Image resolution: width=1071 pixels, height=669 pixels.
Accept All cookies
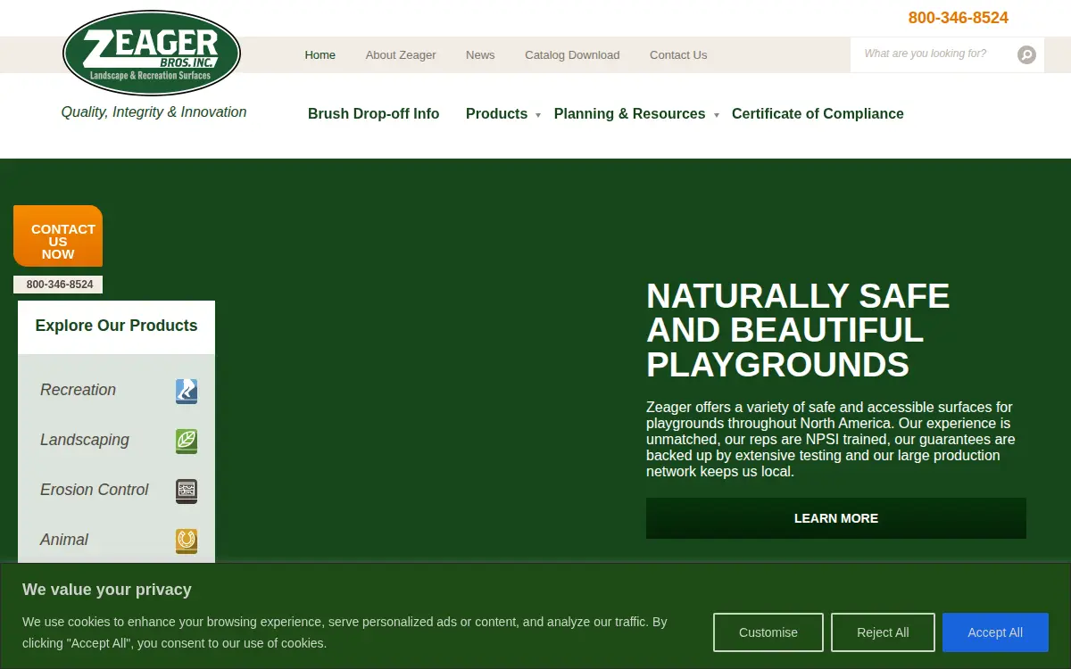pyautogui.click(x=995, y=632)
